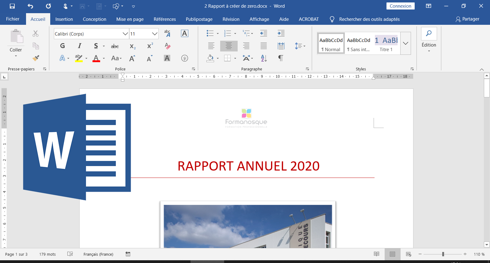Justify the paragraph text
This screenshot has width=490, height=263.
pyautogui.click(x=264, y=46)
